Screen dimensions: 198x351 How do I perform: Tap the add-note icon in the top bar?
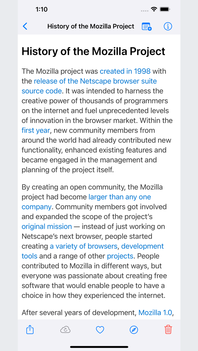click(146, 26)
